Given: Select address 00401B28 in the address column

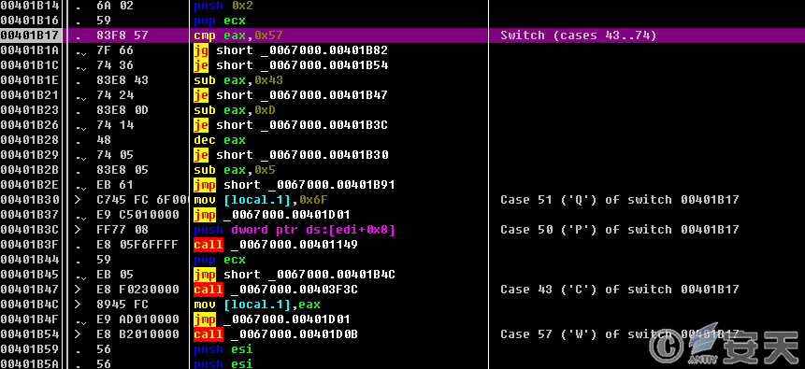Looking at the screenshot, I should click(30, 139).
